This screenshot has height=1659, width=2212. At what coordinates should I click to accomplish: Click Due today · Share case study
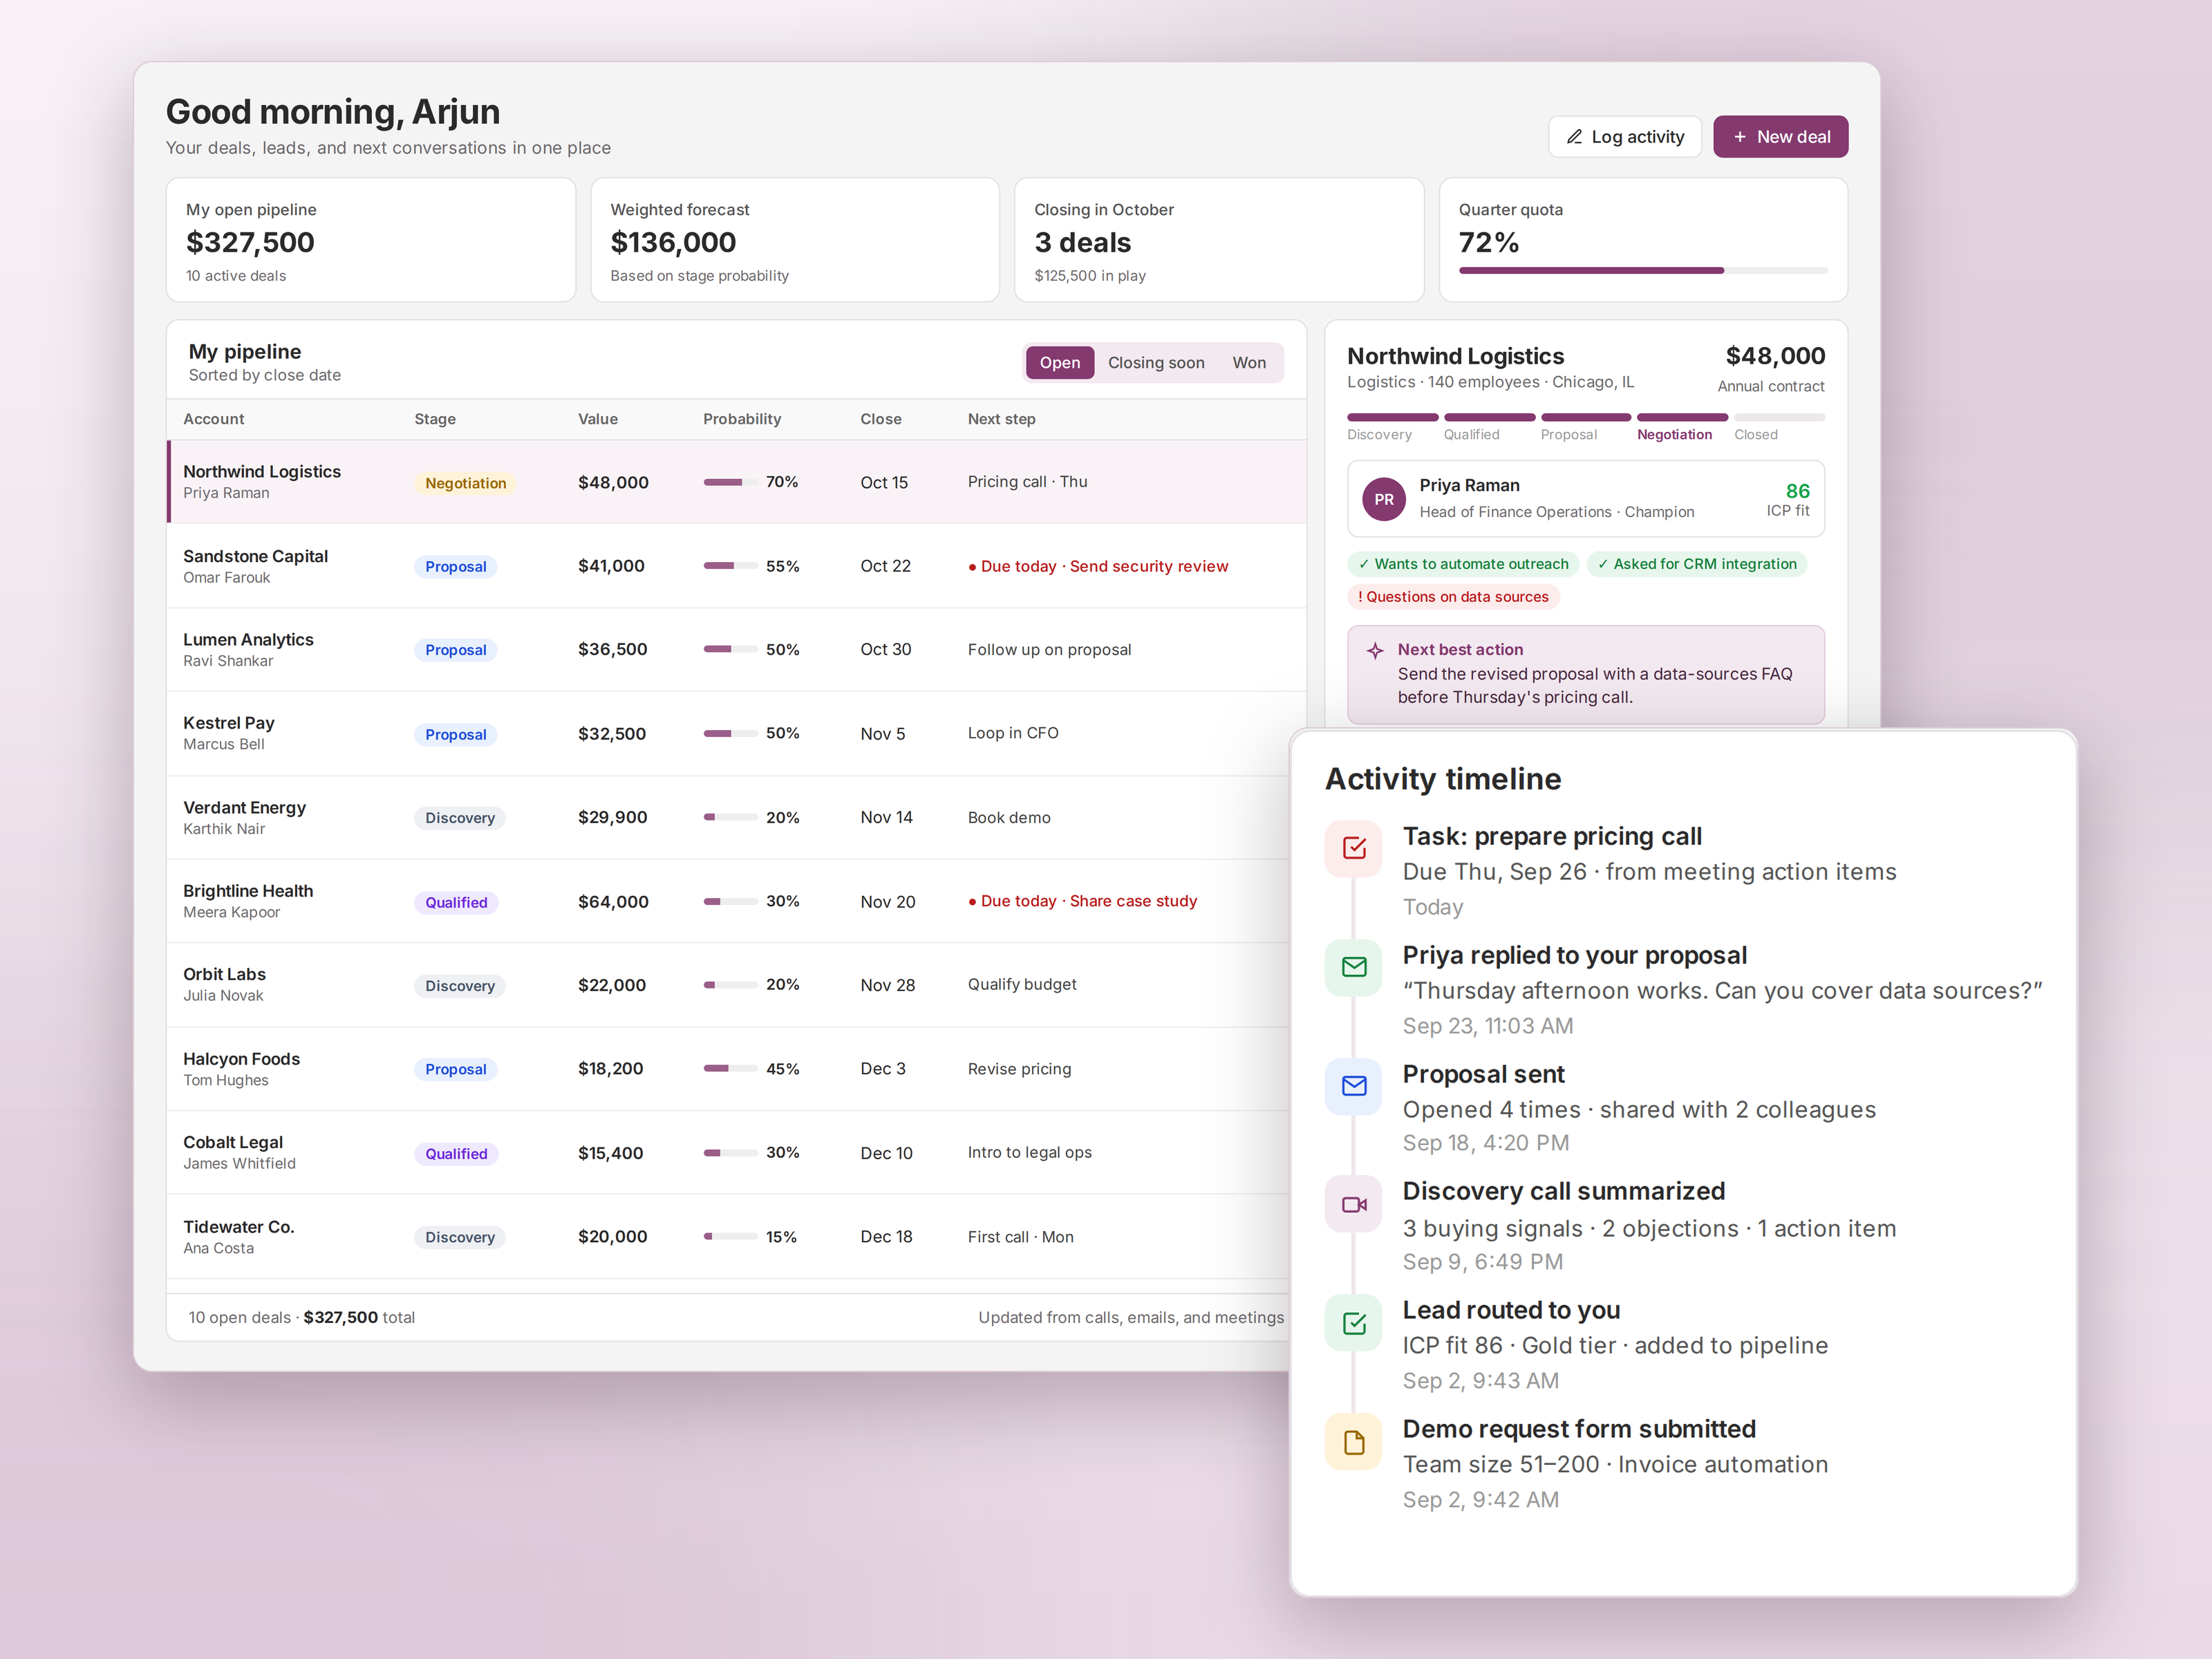point(1082,901)
